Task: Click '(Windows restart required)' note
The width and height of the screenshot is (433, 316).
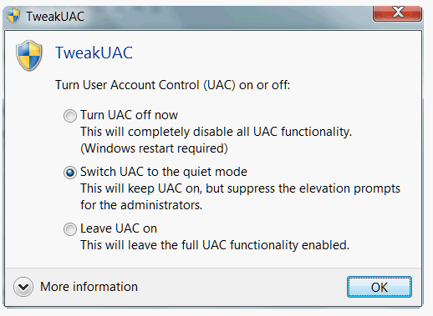Action: (x=154, y=148)
